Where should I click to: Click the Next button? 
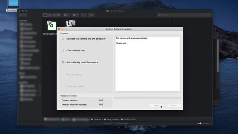[x=157, y=105]
